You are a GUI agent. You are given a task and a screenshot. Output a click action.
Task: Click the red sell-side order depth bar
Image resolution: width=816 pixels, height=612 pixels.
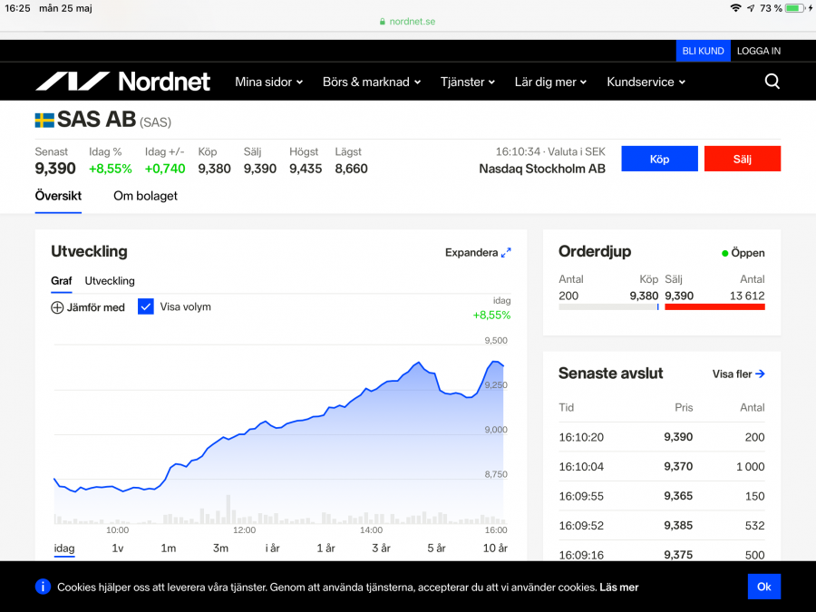tap(714, 307)
